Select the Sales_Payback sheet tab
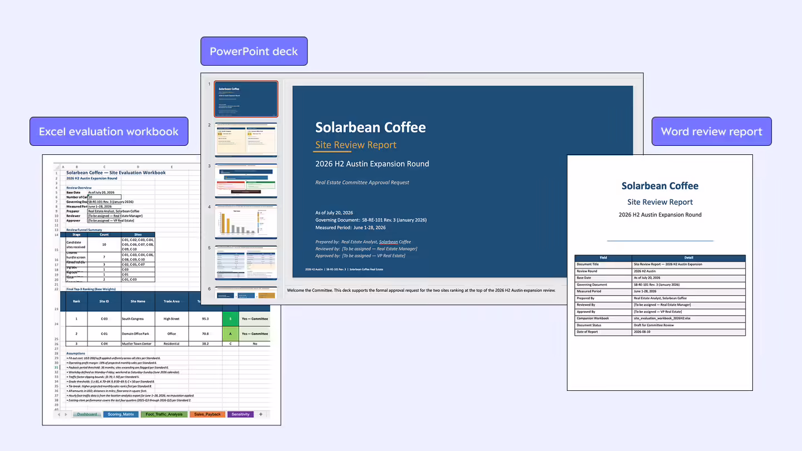802x451 pixels. pyautogui.click(x=208, y=414)
